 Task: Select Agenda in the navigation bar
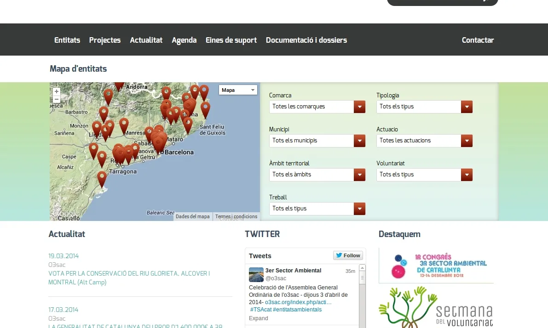(x=184, y=40)
